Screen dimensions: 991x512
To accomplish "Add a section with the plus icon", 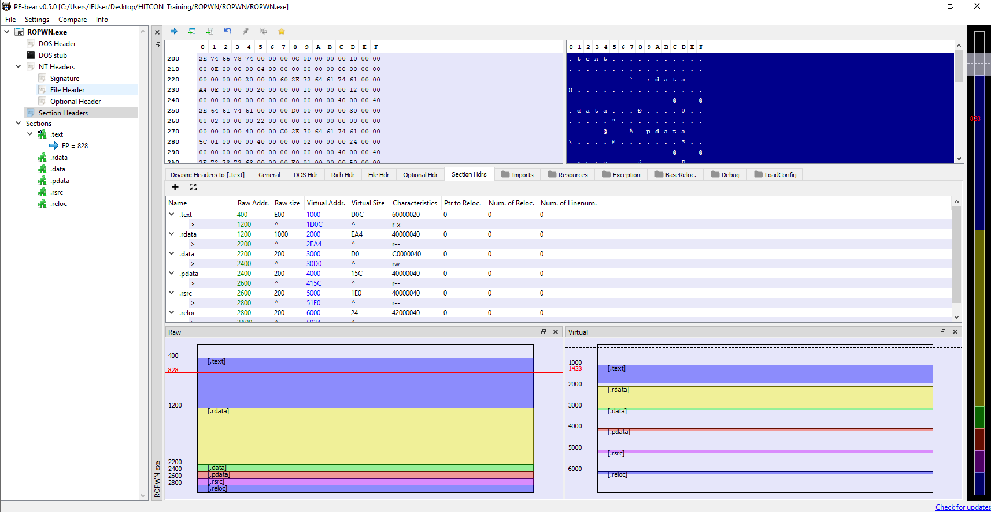I will click(x=175, y=187).
